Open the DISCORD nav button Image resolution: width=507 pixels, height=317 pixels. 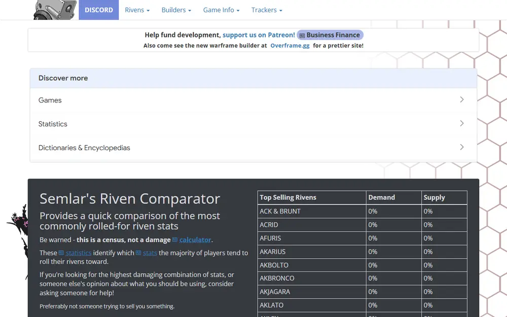99,10
